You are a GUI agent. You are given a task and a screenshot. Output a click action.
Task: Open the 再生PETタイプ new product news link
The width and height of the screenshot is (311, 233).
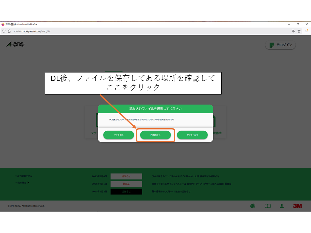(191, 184)
